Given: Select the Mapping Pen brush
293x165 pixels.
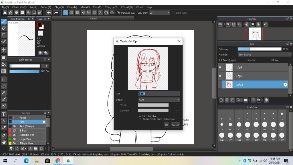Looking at the screenshot, I should 27,135.
